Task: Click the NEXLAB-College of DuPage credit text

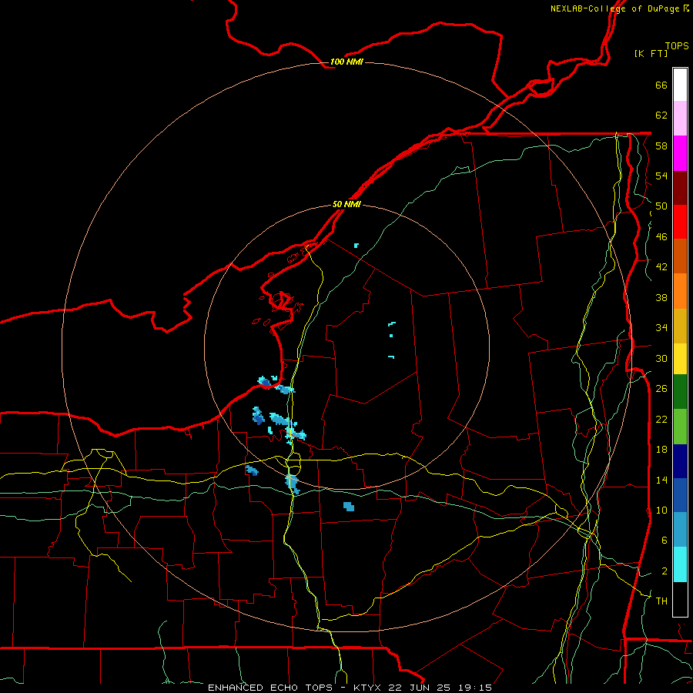Action: coord(614,8)
